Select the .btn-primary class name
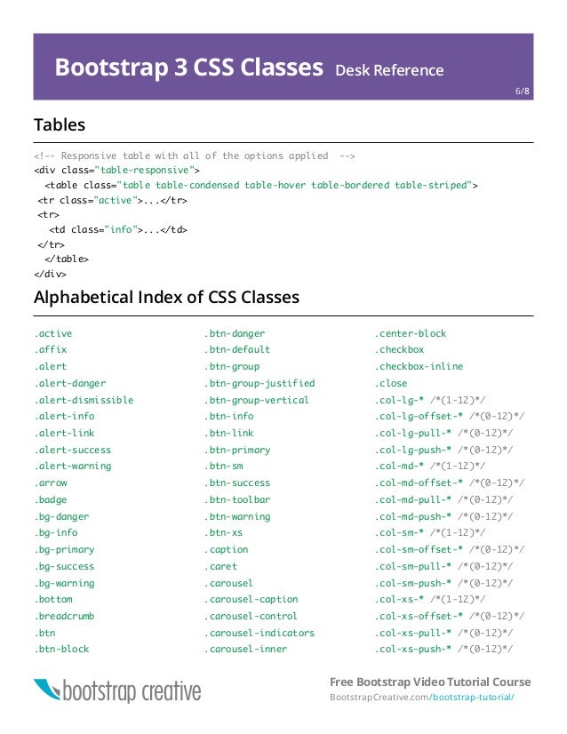This screenshot has width=567, height=734. pyautogui.click(x=237, y=450)
